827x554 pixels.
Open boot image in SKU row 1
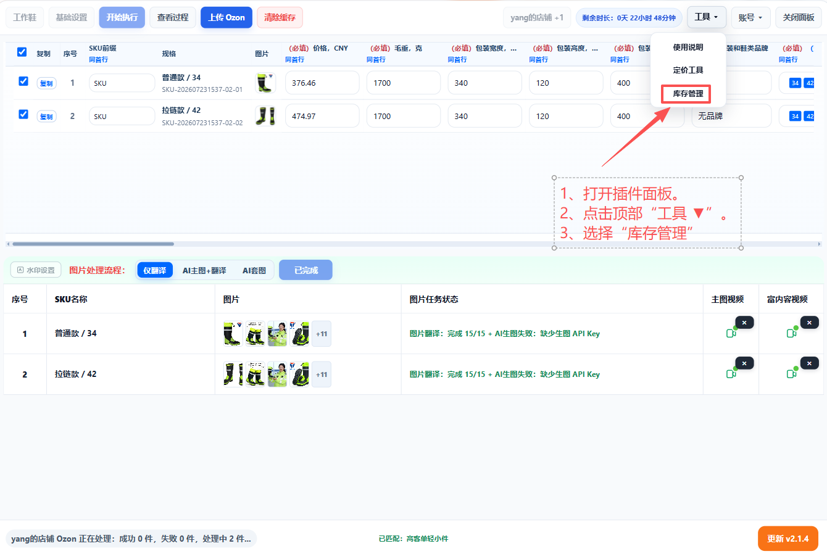click(265, 83)
